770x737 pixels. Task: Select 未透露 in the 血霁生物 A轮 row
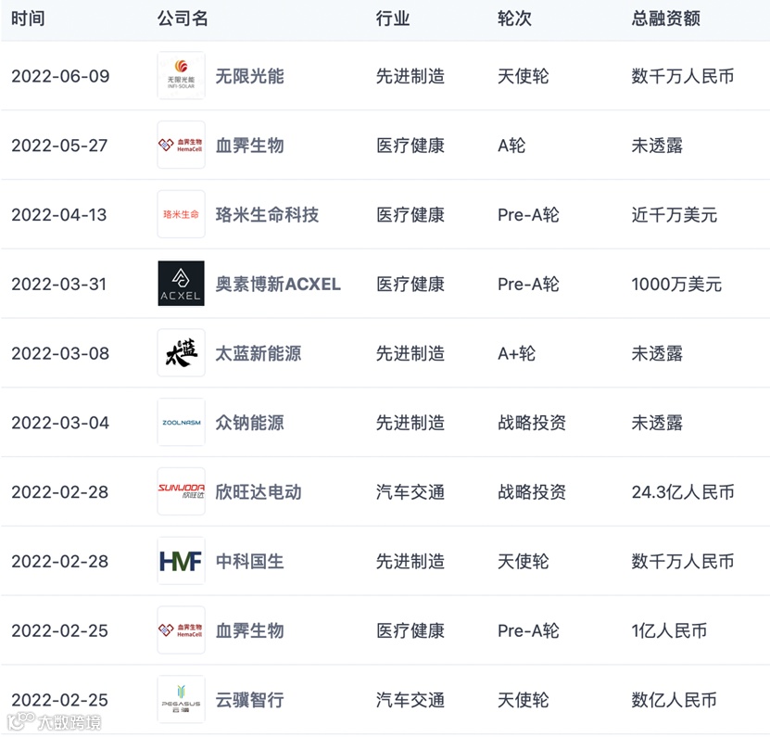click(x=657, y=146)
